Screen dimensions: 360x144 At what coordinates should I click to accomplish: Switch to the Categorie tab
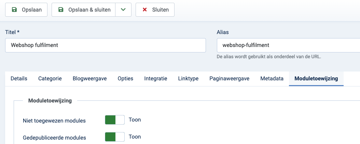click(50, 79)
